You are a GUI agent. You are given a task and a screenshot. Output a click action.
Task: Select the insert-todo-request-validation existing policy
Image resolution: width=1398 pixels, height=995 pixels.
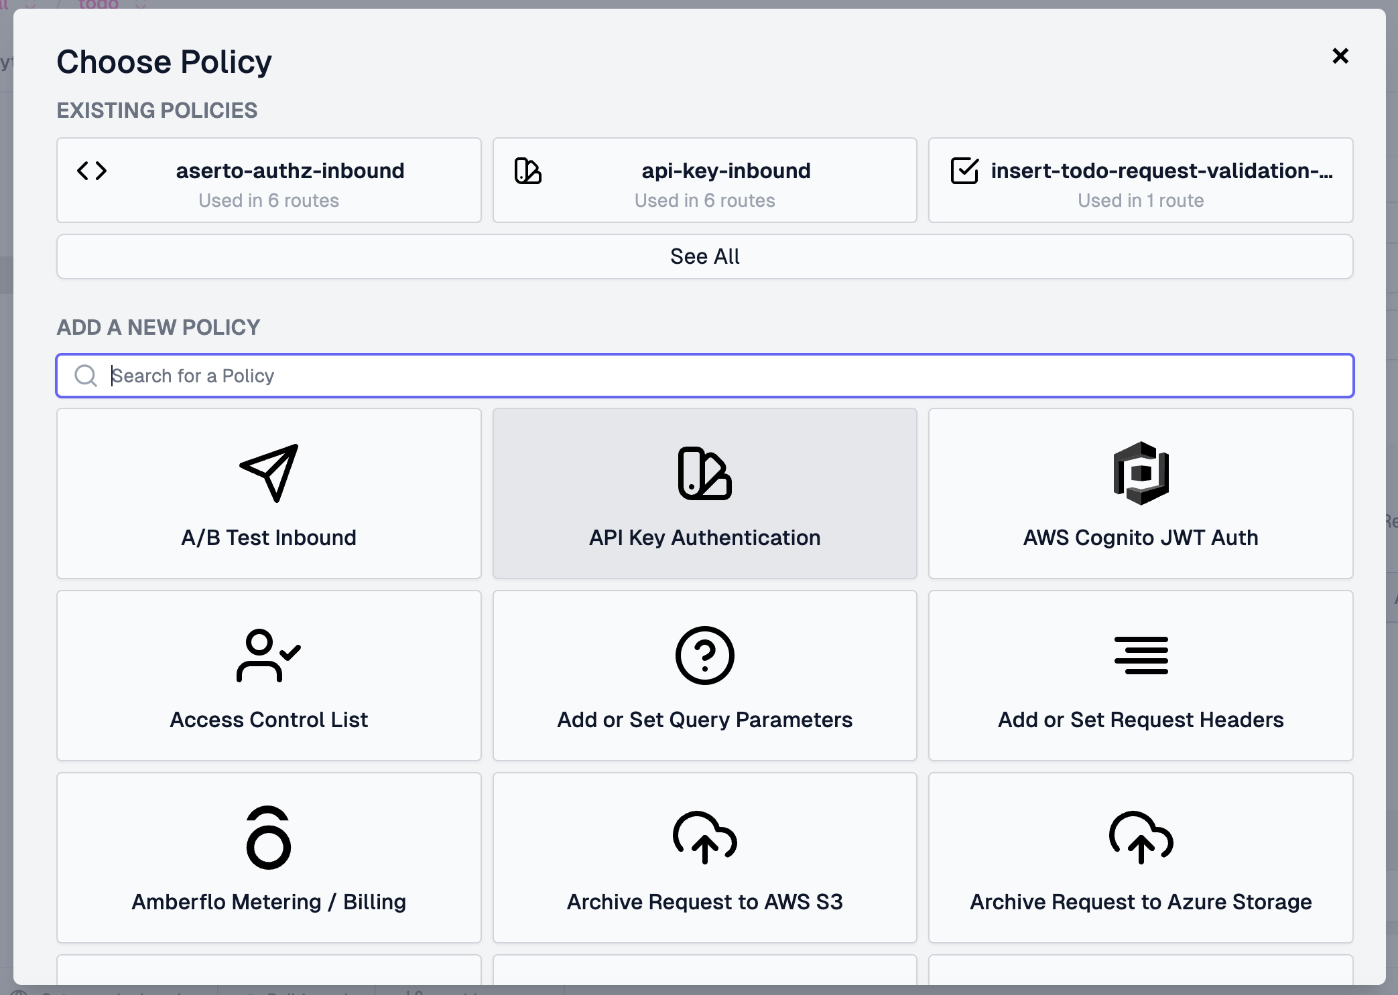tap(1141, 180)
